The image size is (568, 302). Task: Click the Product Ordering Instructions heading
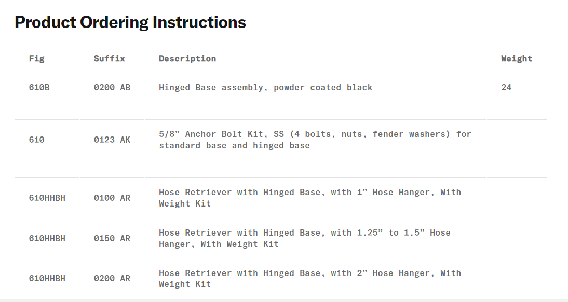[x=130, y=22]
